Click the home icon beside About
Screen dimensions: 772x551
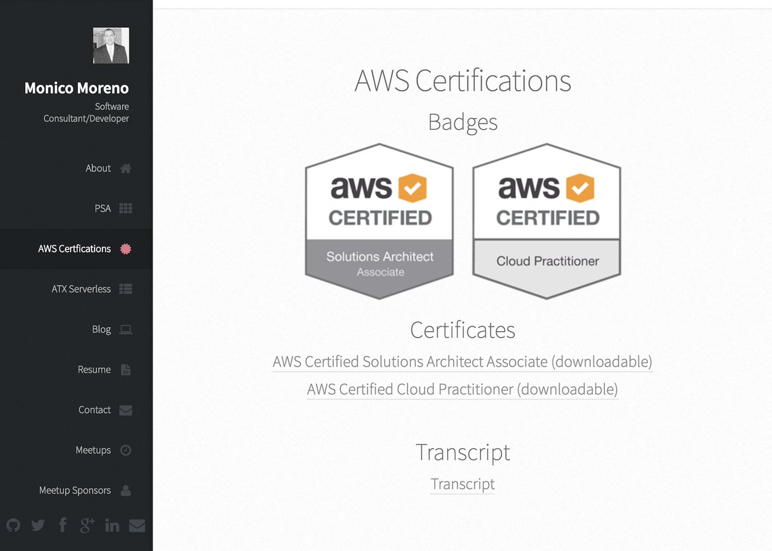126,168
